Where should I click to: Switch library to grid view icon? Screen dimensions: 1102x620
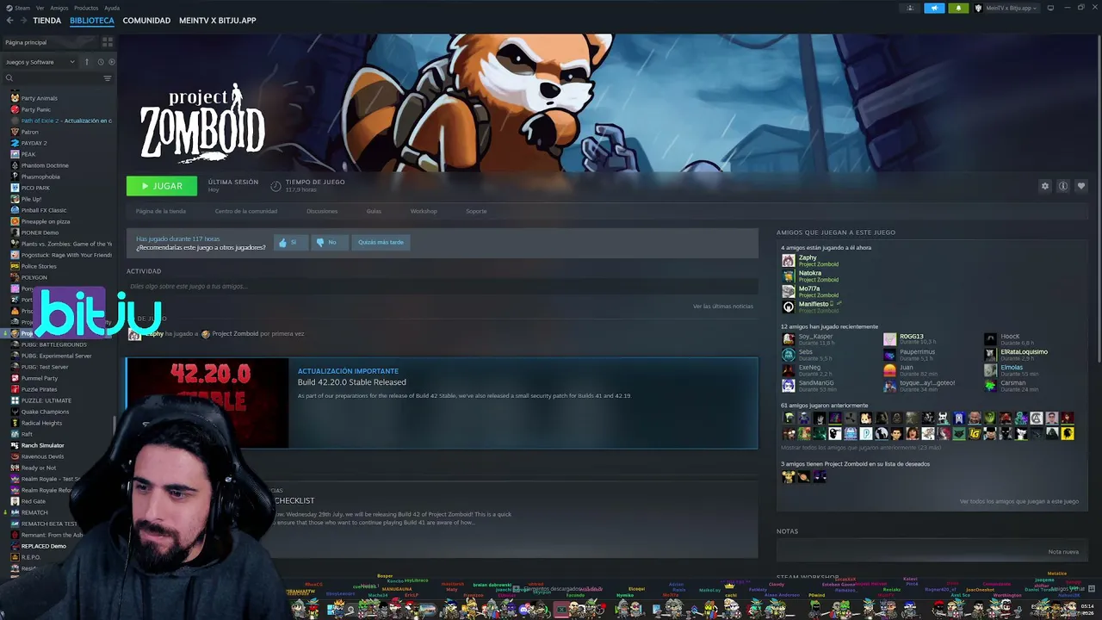(108, 42)
